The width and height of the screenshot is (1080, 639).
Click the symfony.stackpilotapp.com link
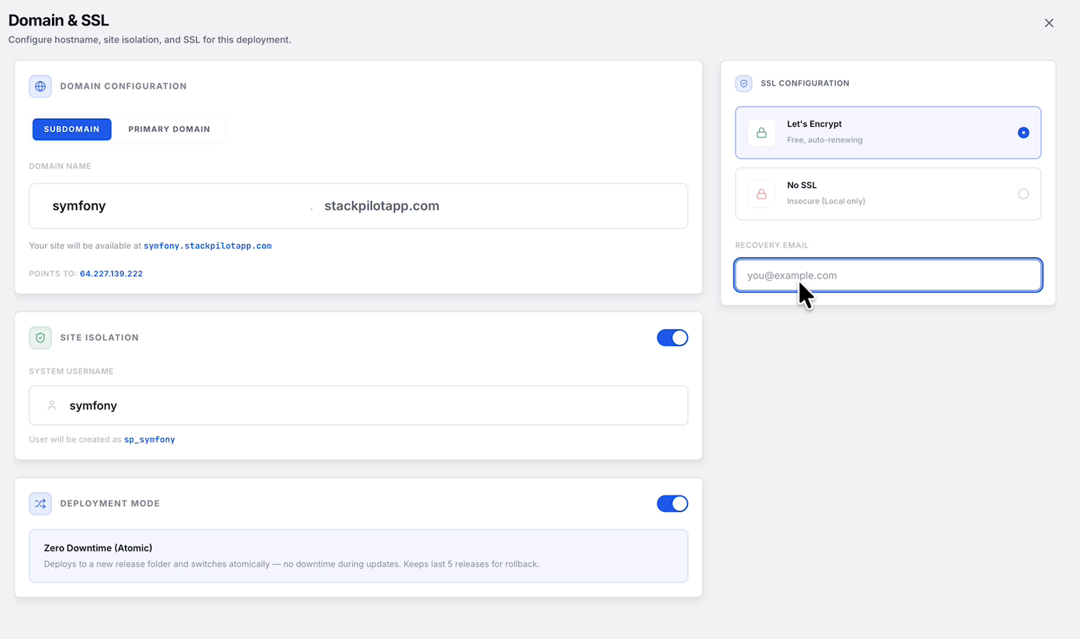pos(207,246)
